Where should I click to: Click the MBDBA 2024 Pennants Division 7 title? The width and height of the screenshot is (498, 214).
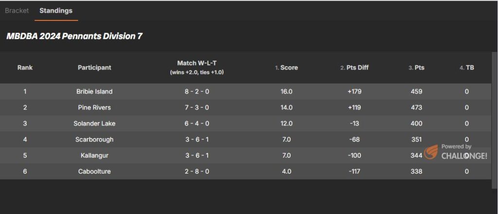pyautogui.click(x=74, y=36)
